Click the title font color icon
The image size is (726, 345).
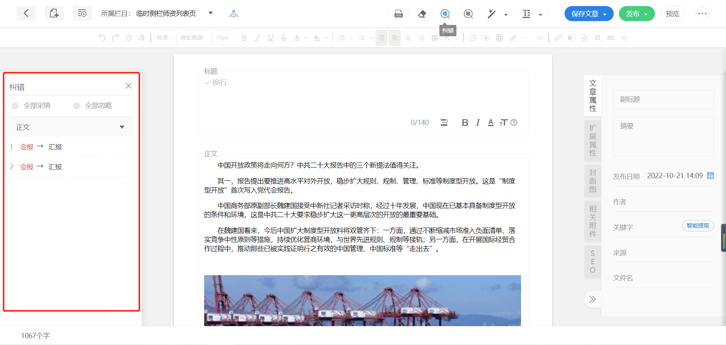pos(491,123)
